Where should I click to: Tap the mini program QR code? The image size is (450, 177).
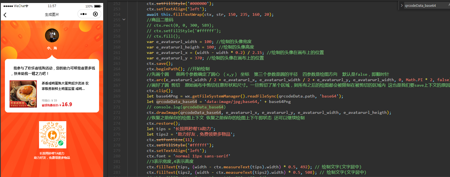coord(53,135)
